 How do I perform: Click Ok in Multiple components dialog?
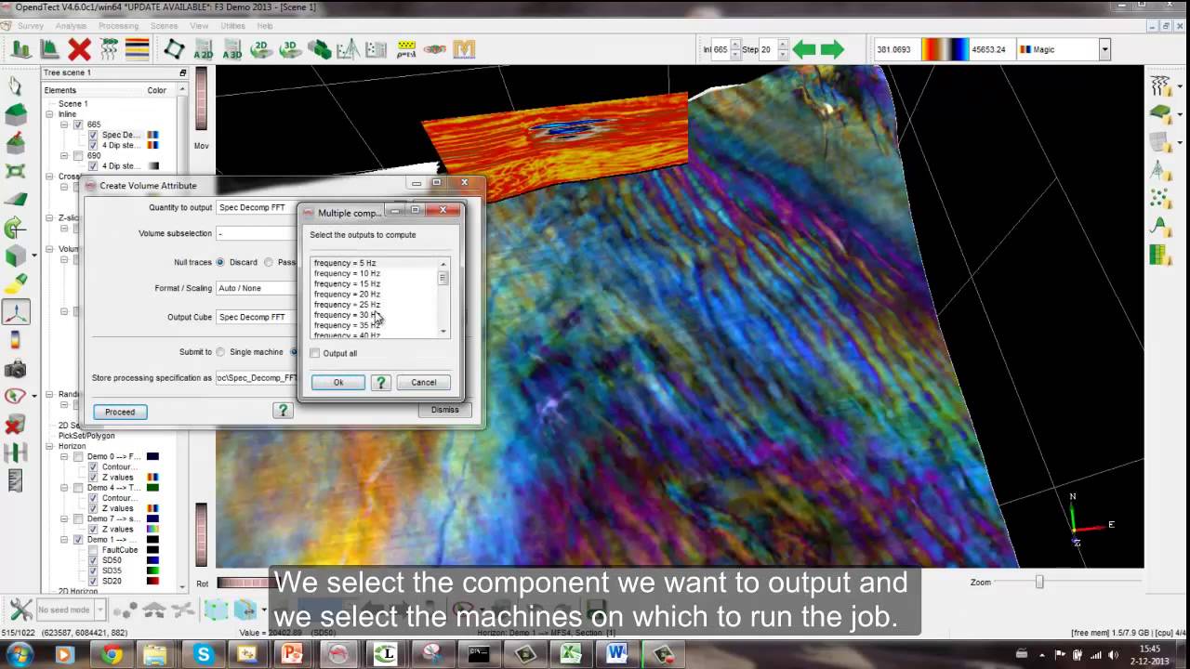pyautogui.click(x=338, y=383)
